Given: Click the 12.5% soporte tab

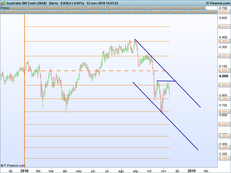Looking at the screenshot, I should point(112,8).
